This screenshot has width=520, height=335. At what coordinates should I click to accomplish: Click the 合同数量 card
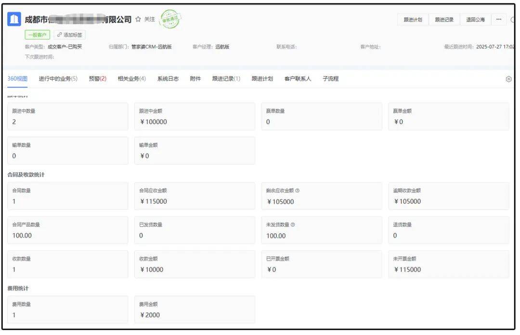pos(68,196)
